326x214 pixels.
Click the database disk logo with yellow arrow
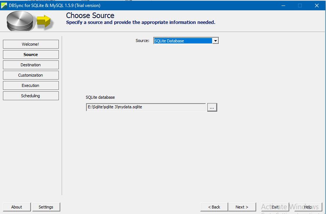point(29,21)
